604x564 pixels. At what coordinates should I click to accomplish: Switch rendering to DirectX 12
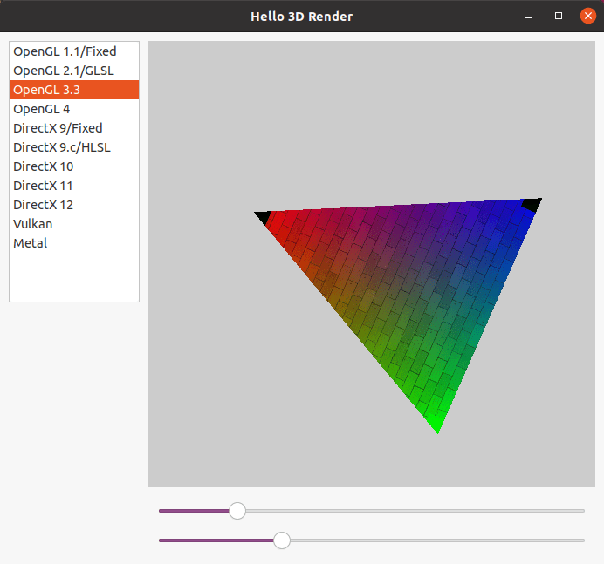pyautogui.click(x=44, y=205)
